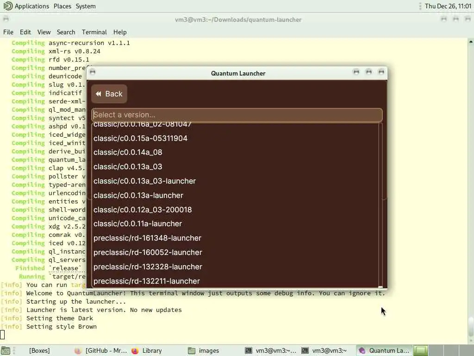The height and width of the screenshot is (356, 474).
Task: Minimize the Quantum Launcher window
Action: (x=356, y=72)
